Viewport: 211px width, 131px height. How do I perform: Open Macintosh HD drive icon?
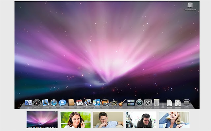pos(191,6)
